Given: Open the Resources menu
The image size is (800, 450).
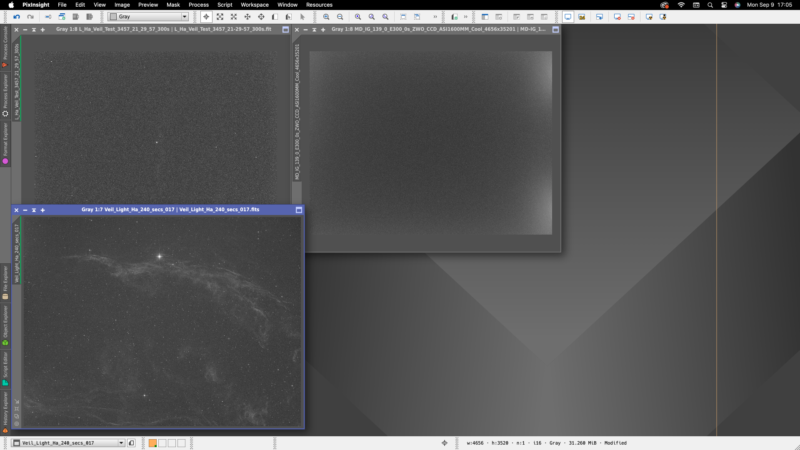Looking at the screenshot, I should 319,5.
